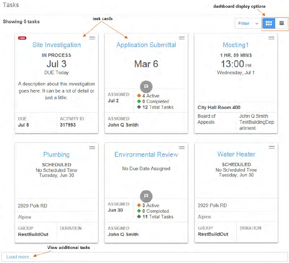Open the Site Investigation card menu icon

point(92,38)
